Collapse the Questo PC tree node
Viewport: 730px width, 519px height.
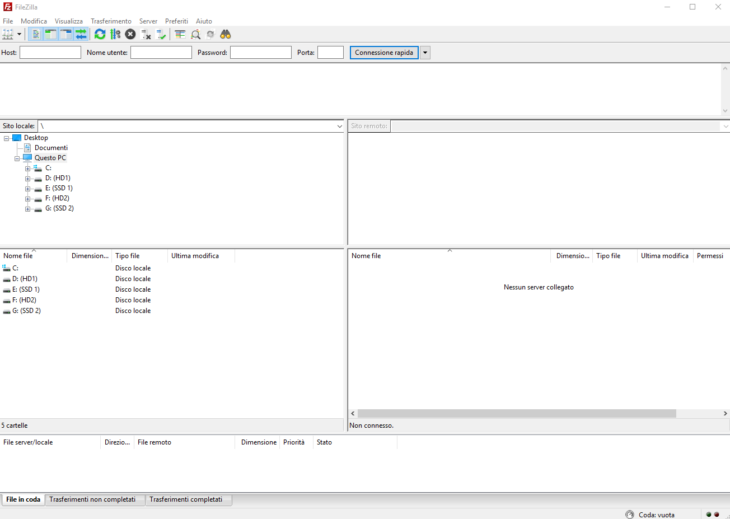click(17, 158)
